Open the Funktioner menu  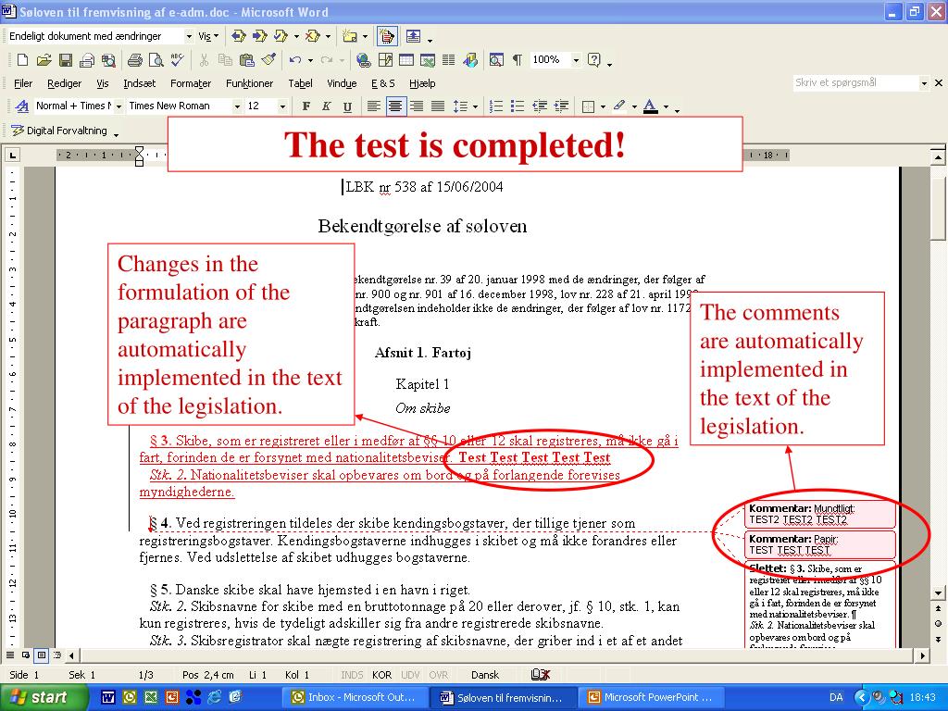[x=249, y=83]
